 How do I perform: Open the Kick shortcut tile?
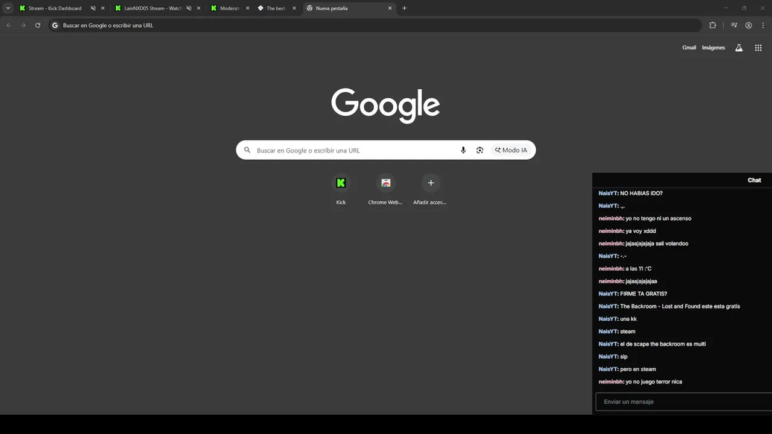[x=341, y=190]
